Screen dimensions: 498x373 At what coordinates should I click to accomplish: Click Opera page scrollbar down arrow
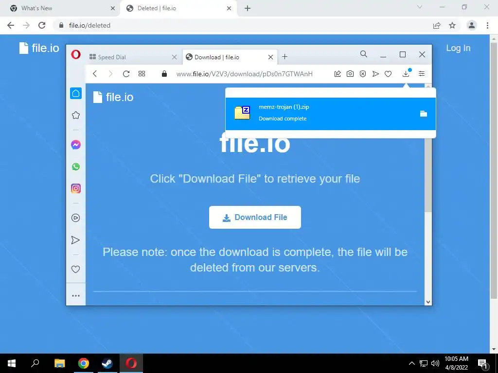428,302
